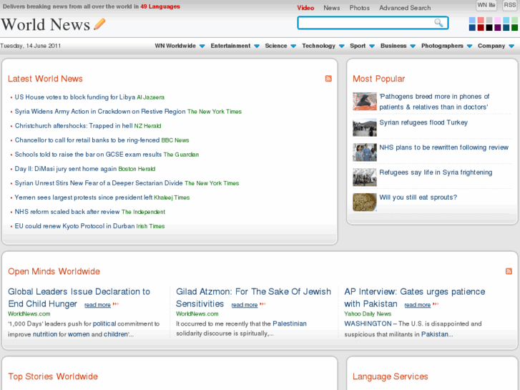Screen dimensions: 520x390
Task: Open 'Global Leaders Issue Declaration' headline
Action: coord(79,298)
